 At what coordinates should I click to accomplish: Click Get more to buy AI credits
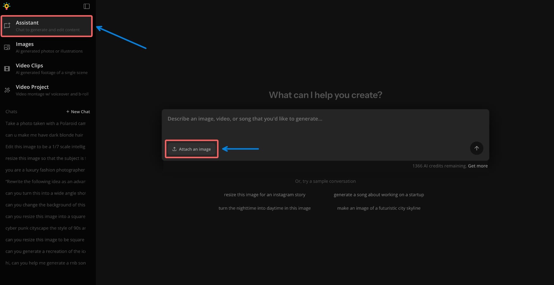478,166
